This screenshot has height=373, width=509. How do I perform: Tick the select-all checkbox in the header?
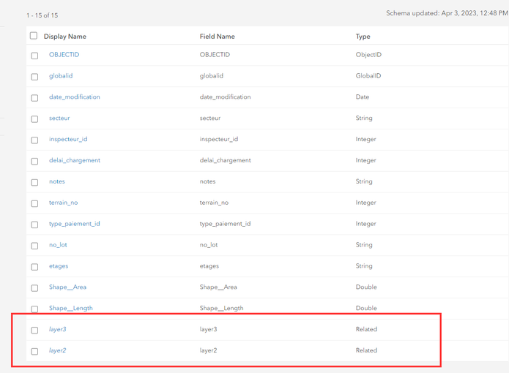tap(34, 36)
